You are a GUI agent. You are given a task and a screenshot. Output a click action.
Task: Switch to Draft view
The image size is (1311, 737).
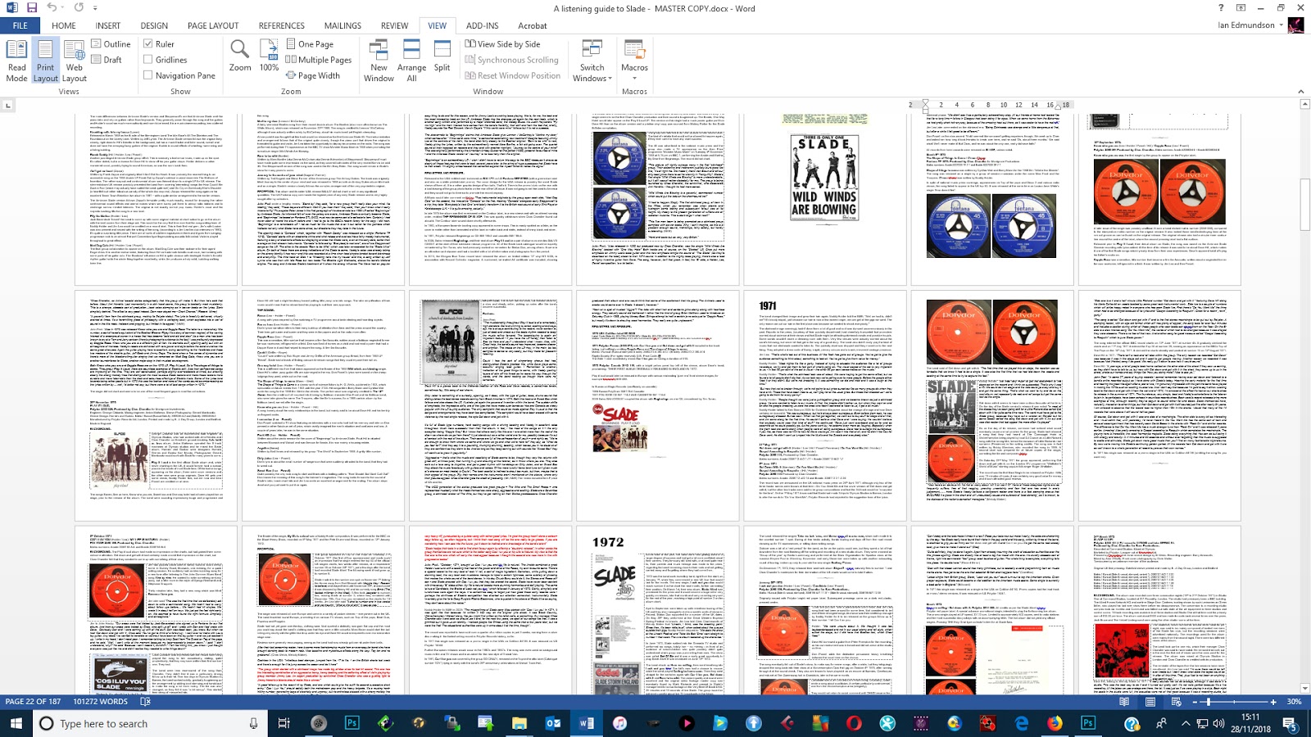click(107, 60)
